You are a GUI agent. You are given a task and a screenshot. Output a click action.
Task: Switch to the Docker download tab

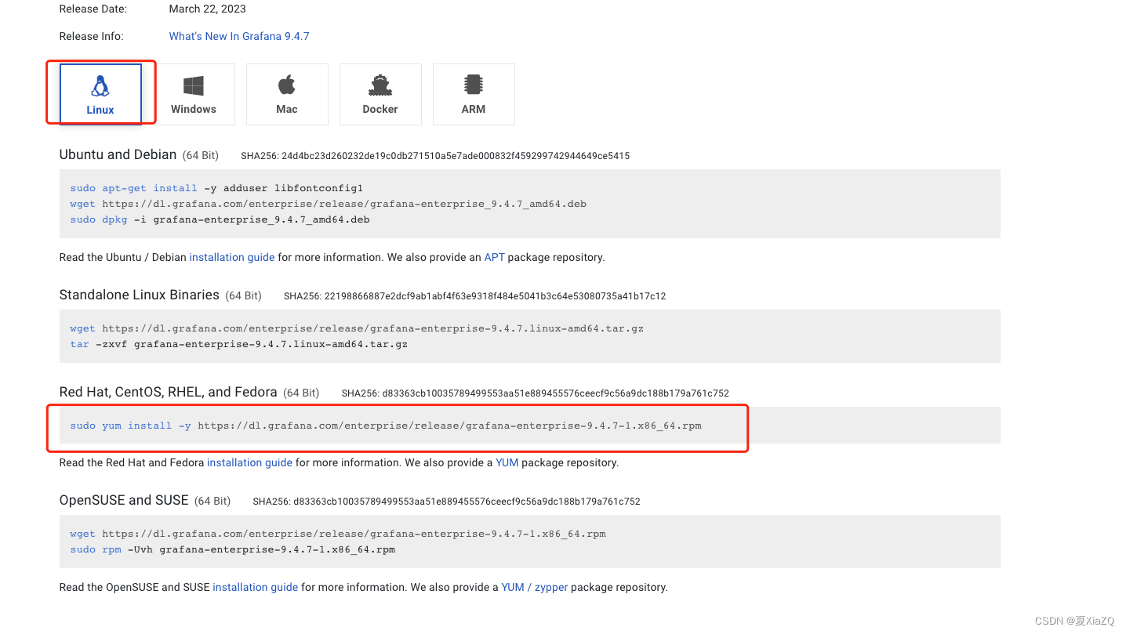[x=380, y=94]
